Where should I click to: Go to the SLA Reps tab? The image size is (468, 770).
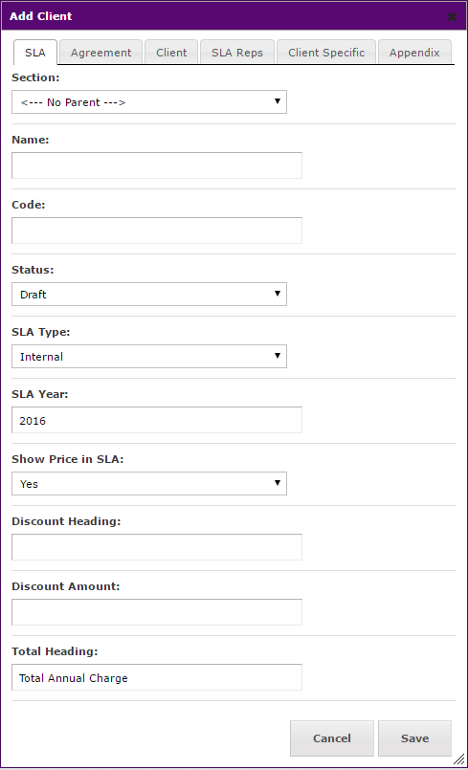[237, 52]
